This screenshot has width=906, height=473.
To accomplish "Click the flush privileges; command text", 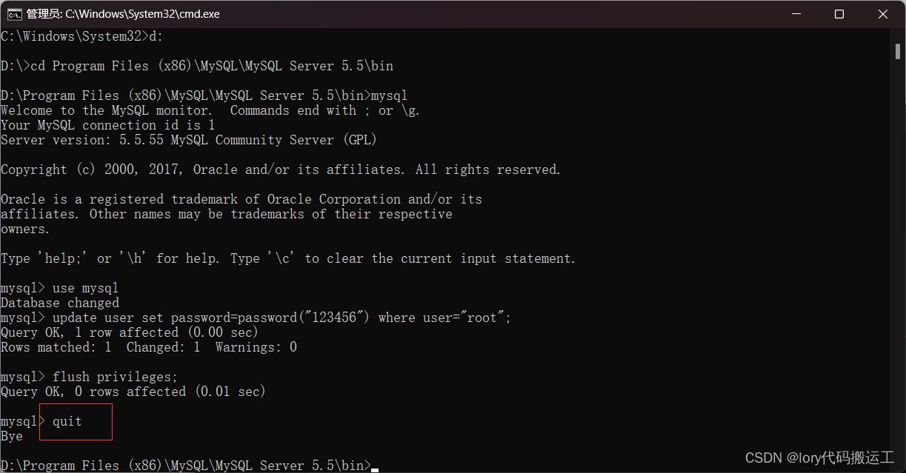I will 116,377.
